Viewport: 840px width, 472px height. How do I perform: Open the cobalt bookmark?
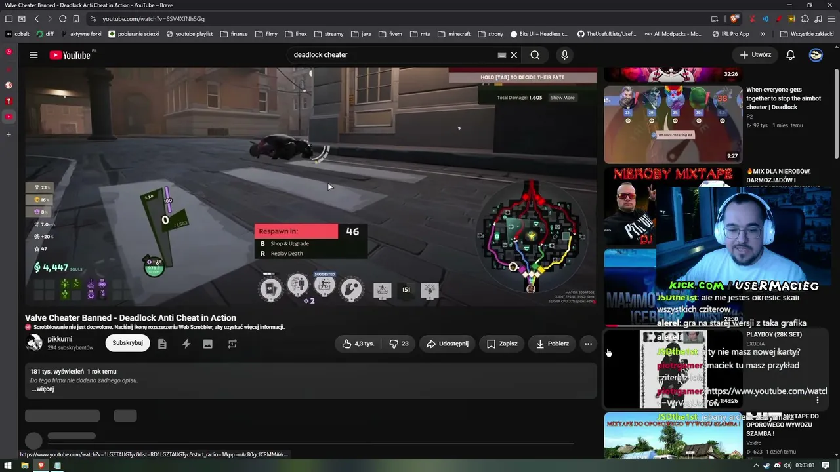coord(17,34)
